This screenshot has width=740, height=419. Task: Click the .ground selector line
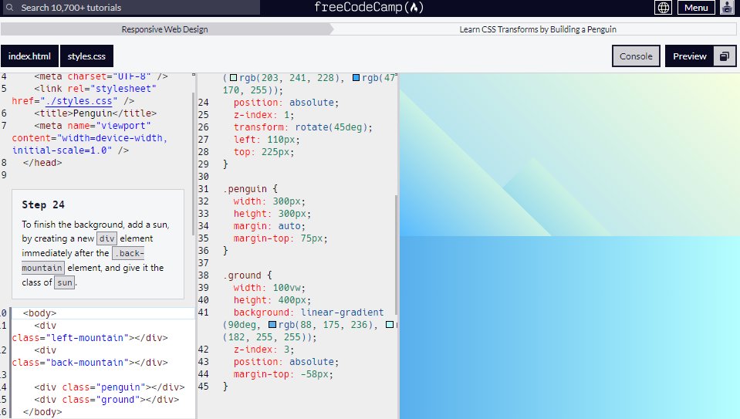pyautogui.click(x=247, y=275)
